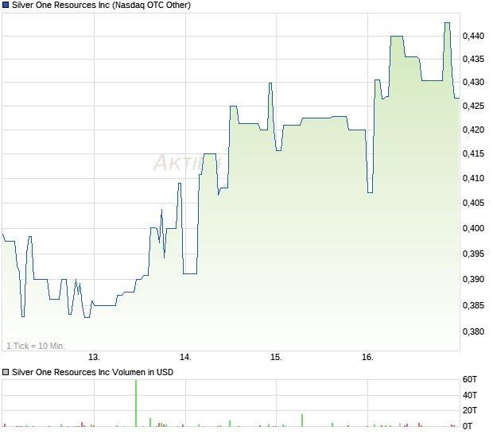The width and height of the screenshot is (493, 434).
Task: Click the tallest green volume bar
Action: click(x=136, y=403)
